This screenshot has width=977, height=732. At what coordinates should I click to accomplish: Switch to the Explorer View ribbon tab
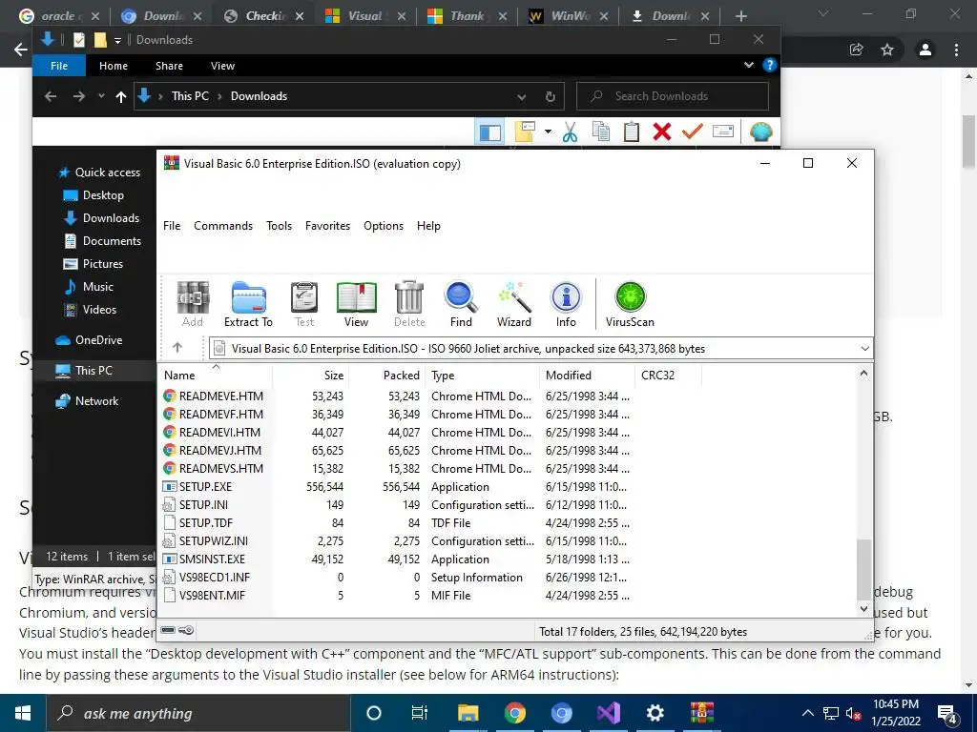click(x=222, y=66)
